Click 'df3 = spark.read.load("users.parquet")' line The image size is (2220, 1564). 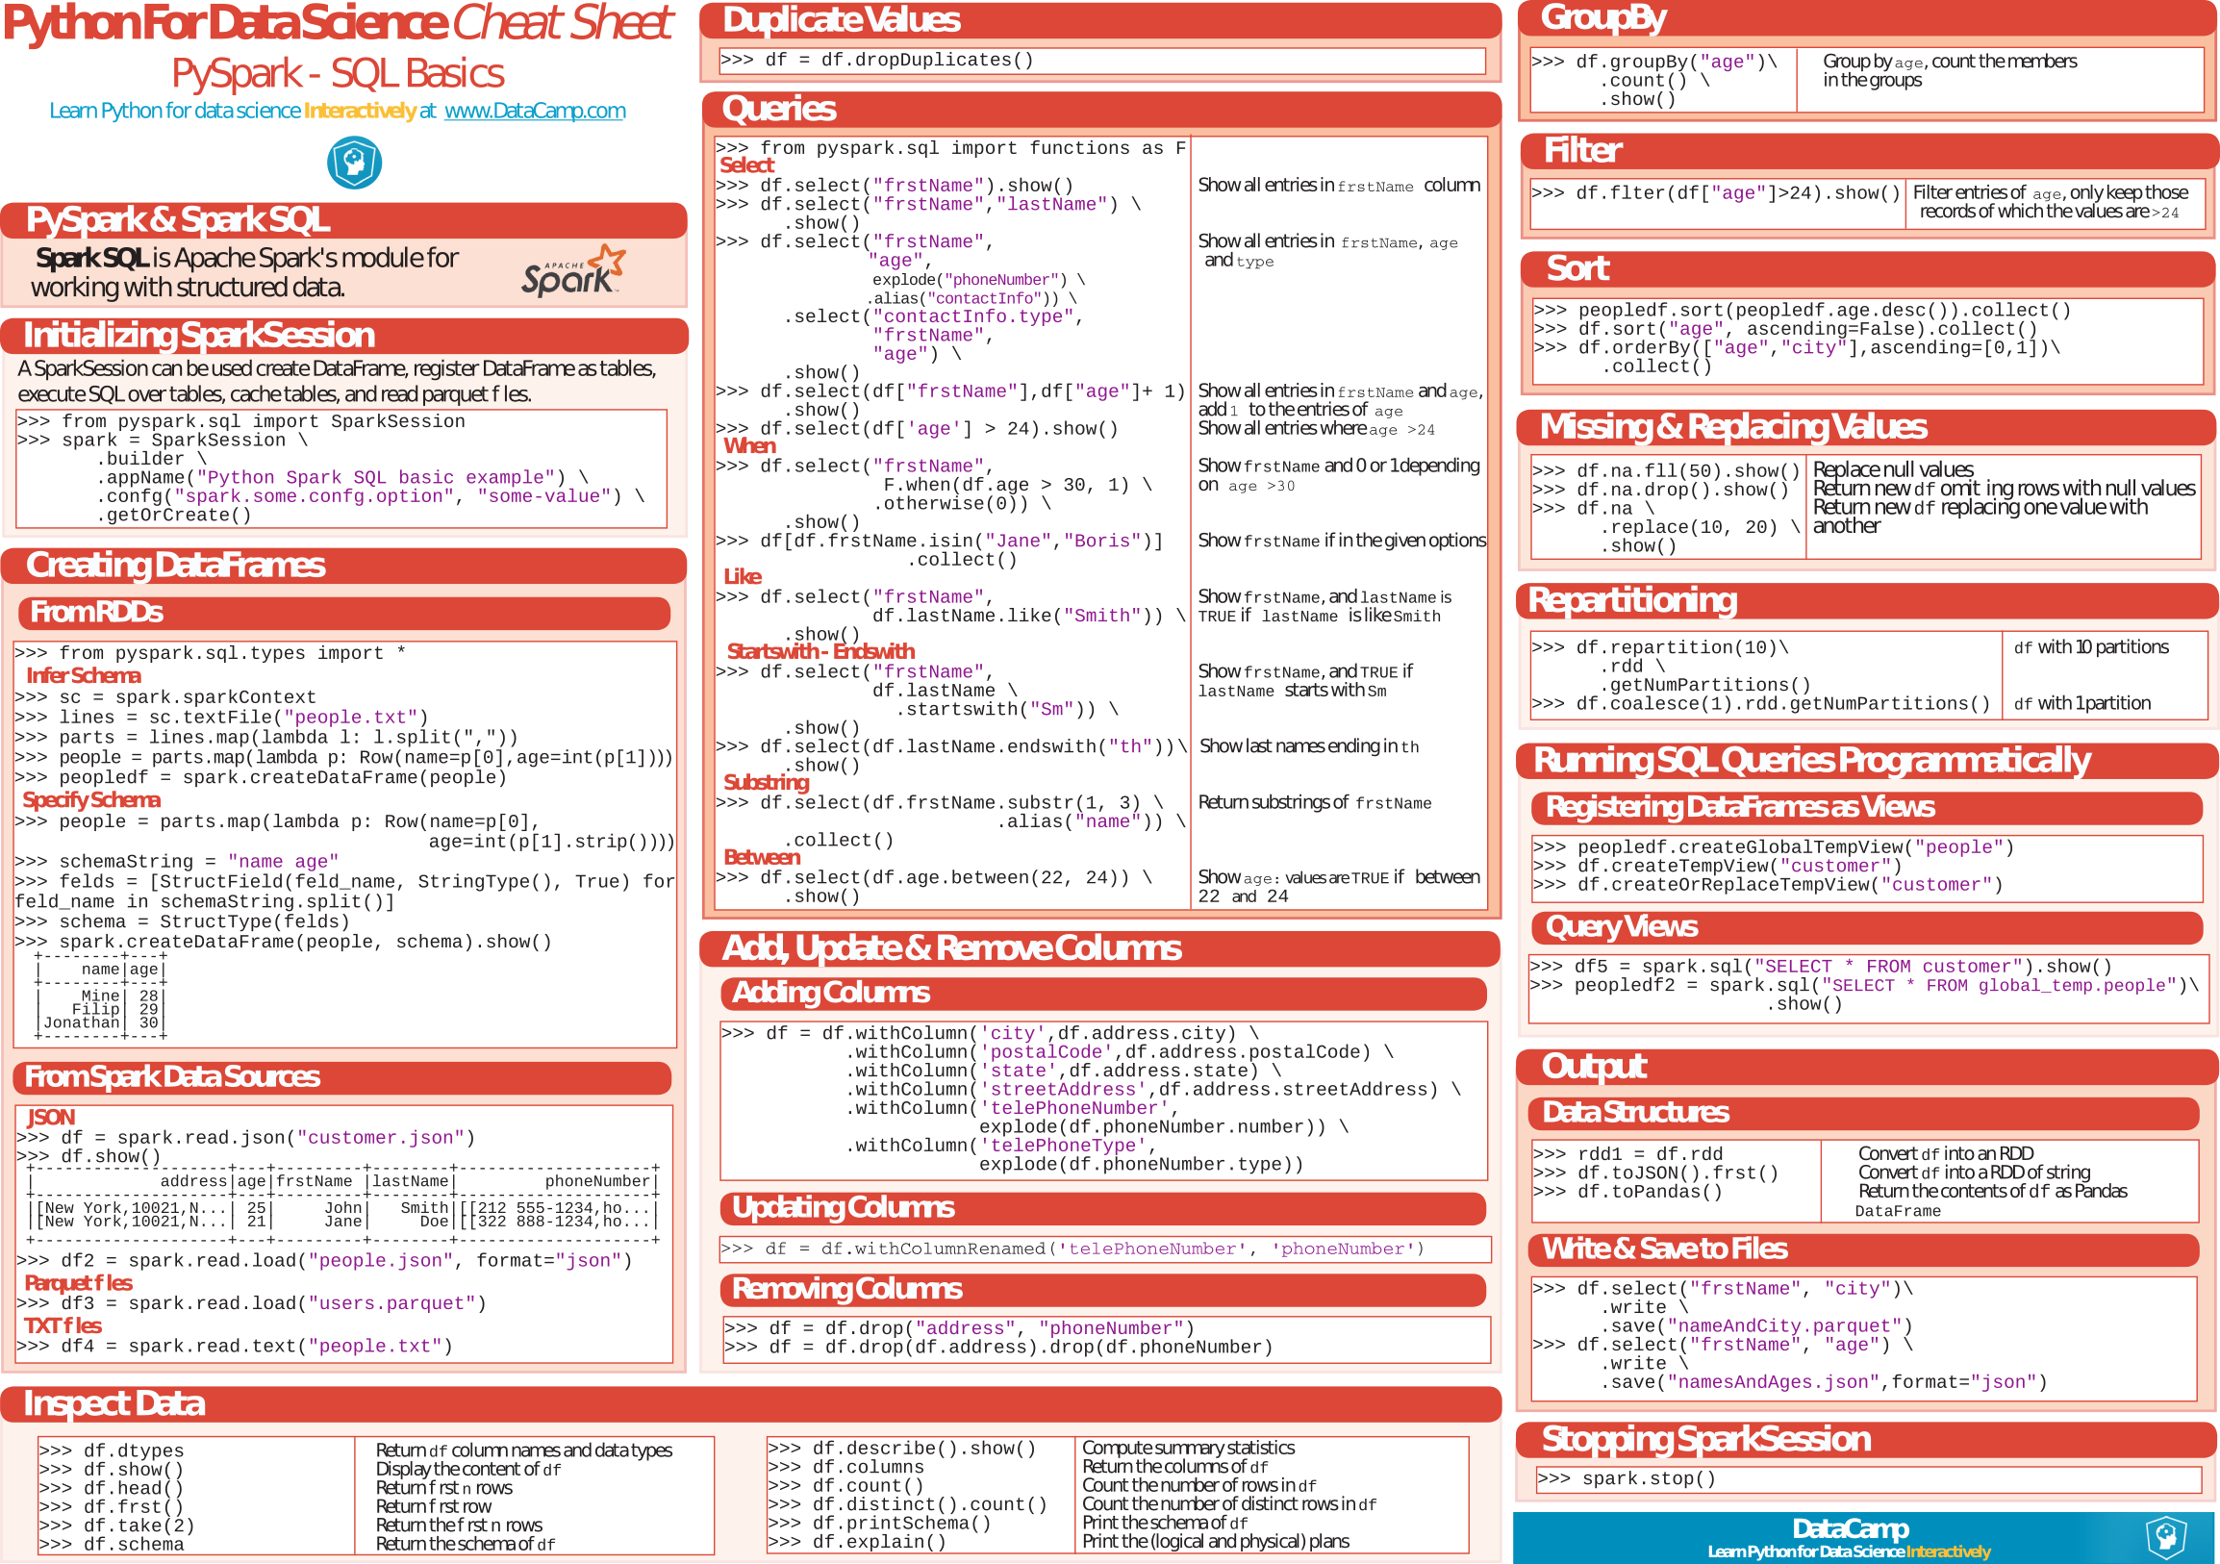tap(251, 1304)
